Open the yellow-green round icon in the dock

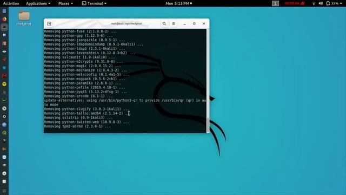pyautogui.click(x=4, y=84)
